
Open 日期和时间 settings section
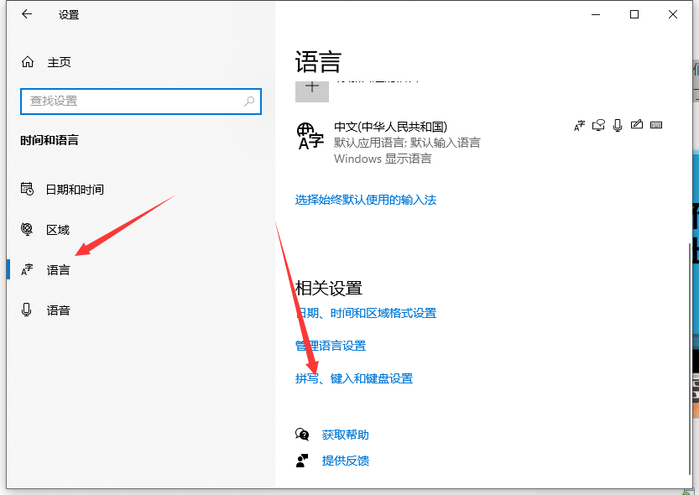[75, 190]
